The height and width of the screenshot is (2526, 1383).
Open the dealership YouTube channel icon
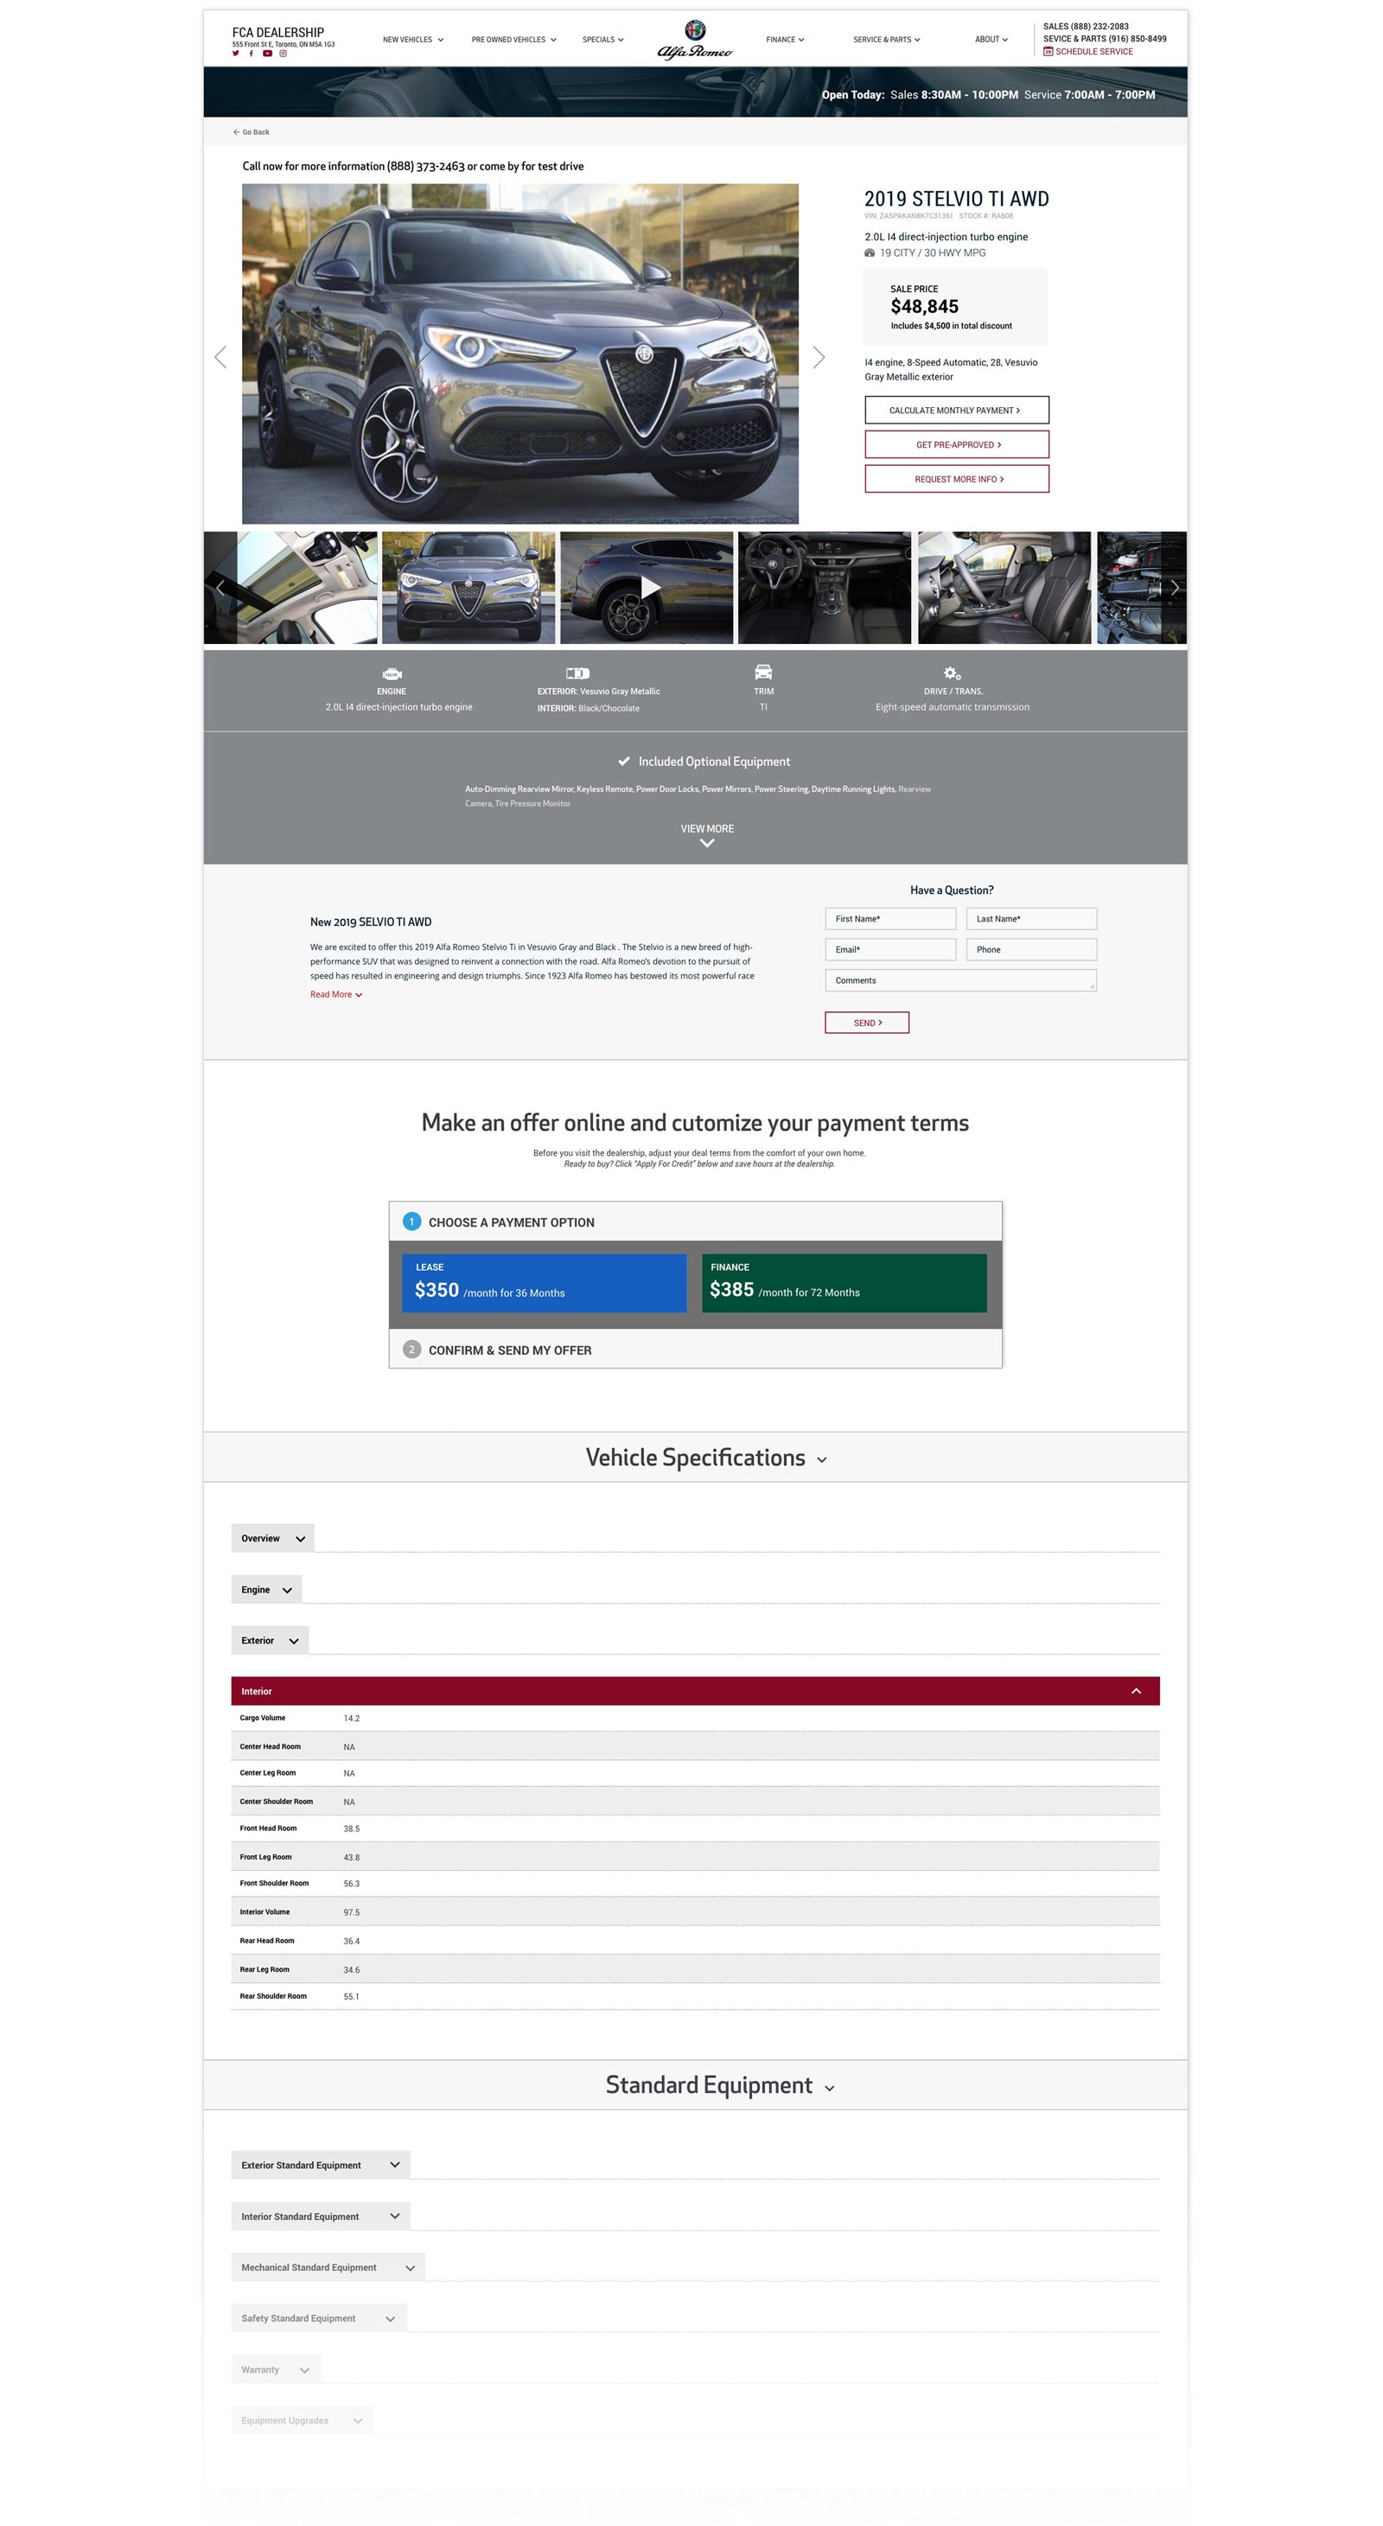click(x=266, y=54)
